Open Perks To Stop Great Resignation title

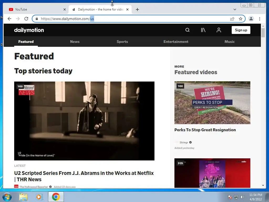click(x=205, y=130)
